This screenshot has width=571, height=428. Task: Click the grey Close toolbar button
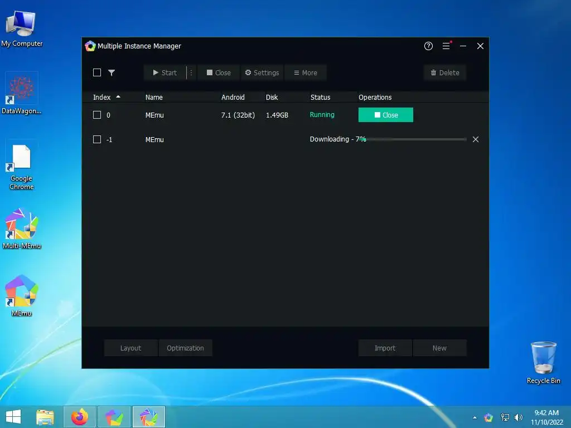tap(219, 72)
